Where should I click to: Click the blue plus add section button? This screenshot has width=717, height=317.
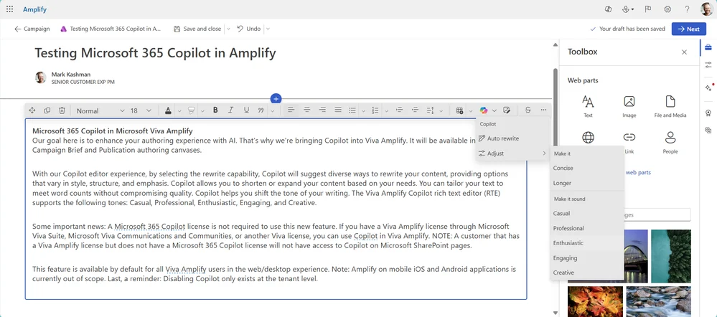(x=276, y=98)
